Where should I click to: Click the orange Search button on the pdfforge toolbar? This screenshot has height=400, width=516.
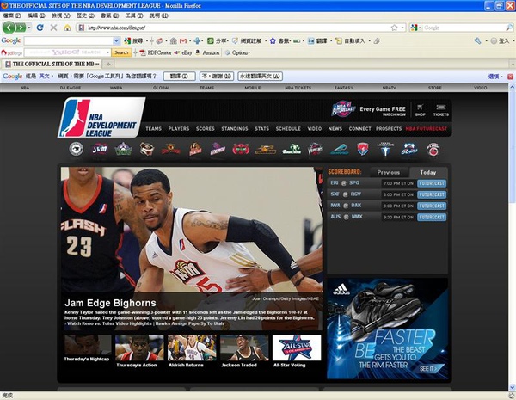121,52
